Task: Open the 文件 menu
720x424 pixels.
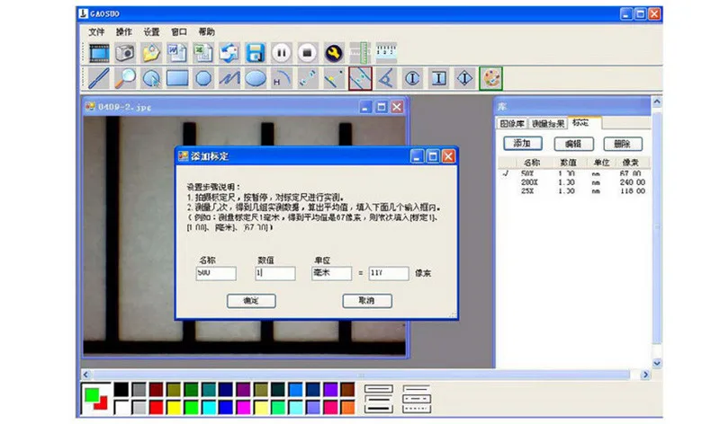Action: pos(96,31)
